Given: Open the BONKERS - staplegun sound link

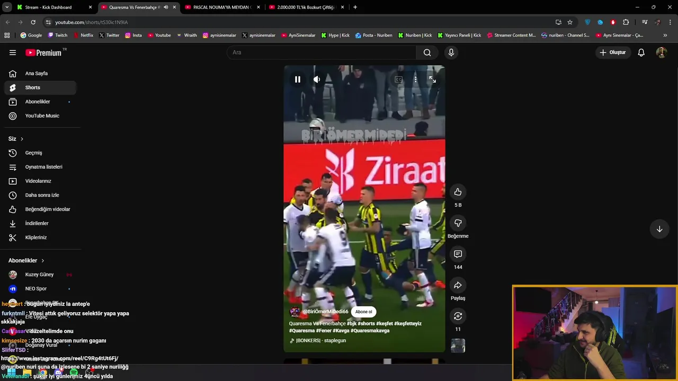Looking at the screenshot, I should click(x=320, y=340).
